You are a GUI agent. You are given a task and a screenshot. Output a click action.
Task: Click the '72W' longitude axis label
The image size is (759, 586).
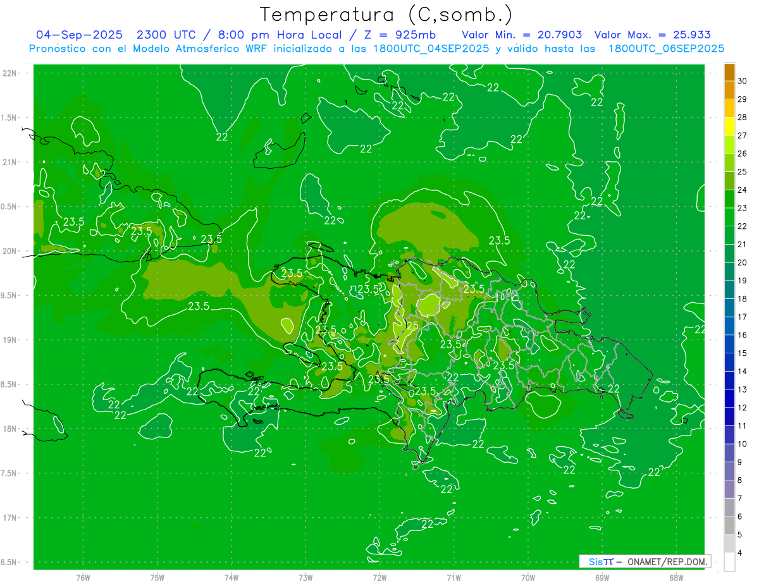(379, 578)
